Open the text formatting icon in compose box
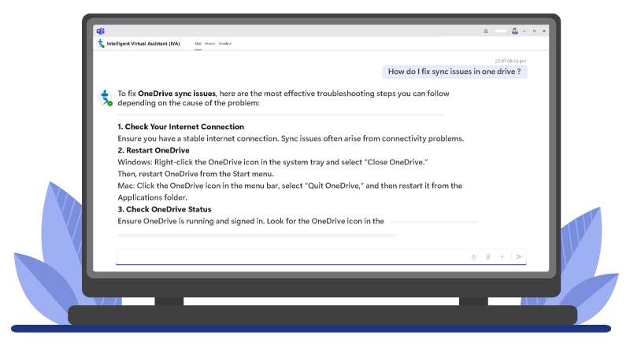 [473, 256]
